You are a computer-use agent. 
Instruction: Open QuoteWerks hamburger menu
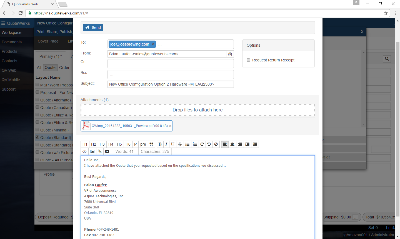(3, 23)
